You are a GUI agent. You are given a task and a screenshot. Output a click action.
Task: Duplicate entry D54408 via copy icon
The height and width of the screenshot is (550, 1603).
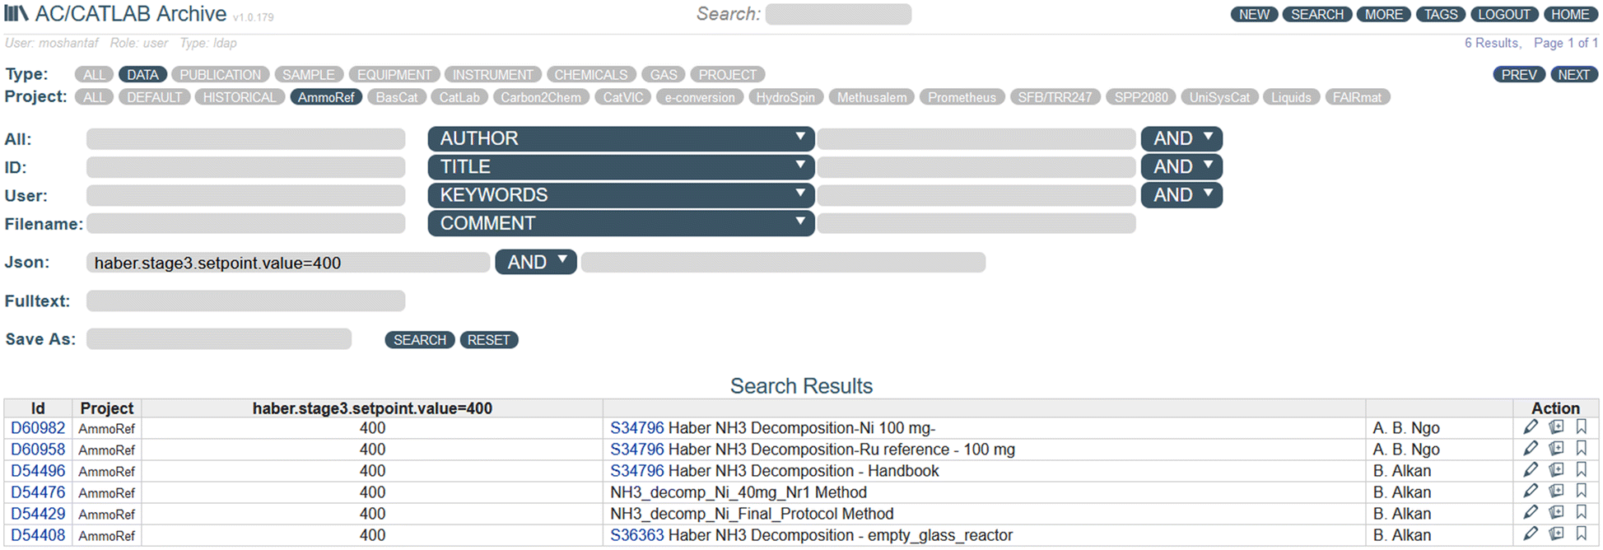click(x=1556, y=534)
